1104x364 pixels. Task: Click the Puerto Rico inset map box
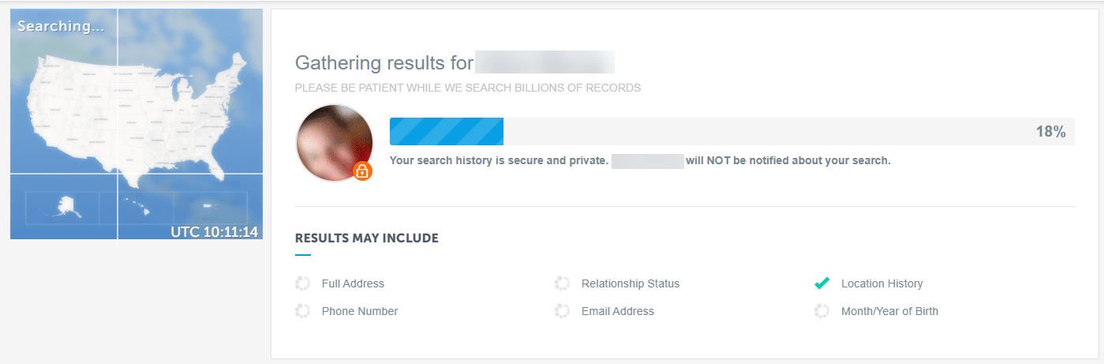click(x=211, y=207)
